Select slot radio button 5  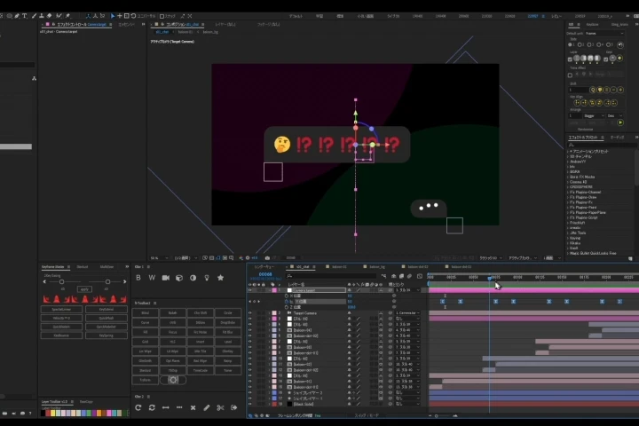[609, 45]
